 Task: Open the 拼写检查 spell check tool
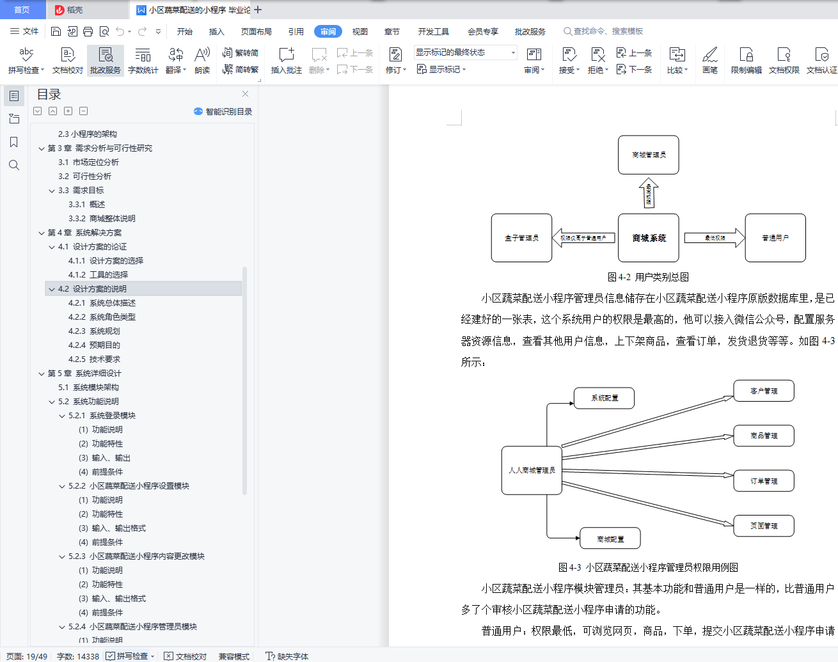(x=26, y=61)
